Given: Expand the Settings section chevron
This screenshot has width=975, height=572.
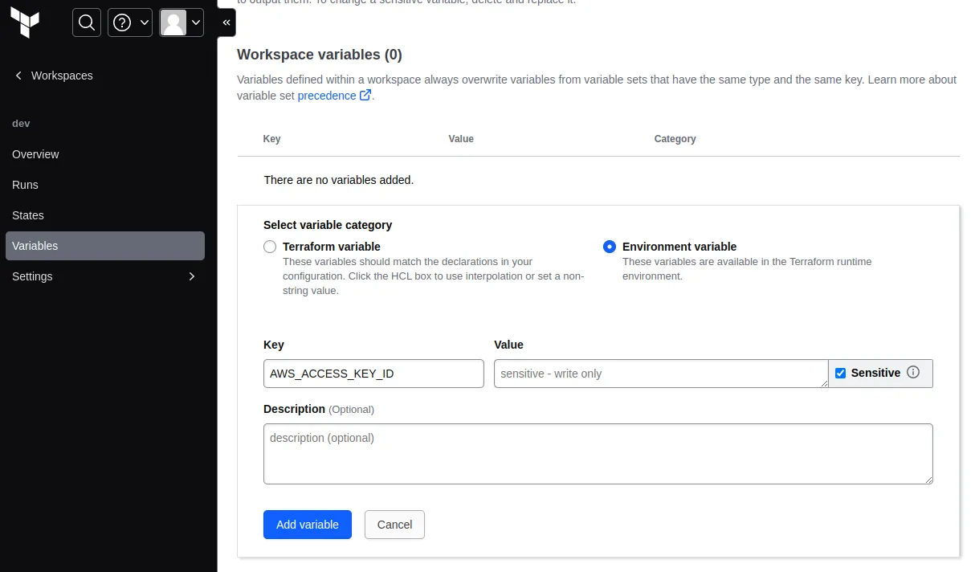Looking at the screenshot, I should (x=192, y=276).
